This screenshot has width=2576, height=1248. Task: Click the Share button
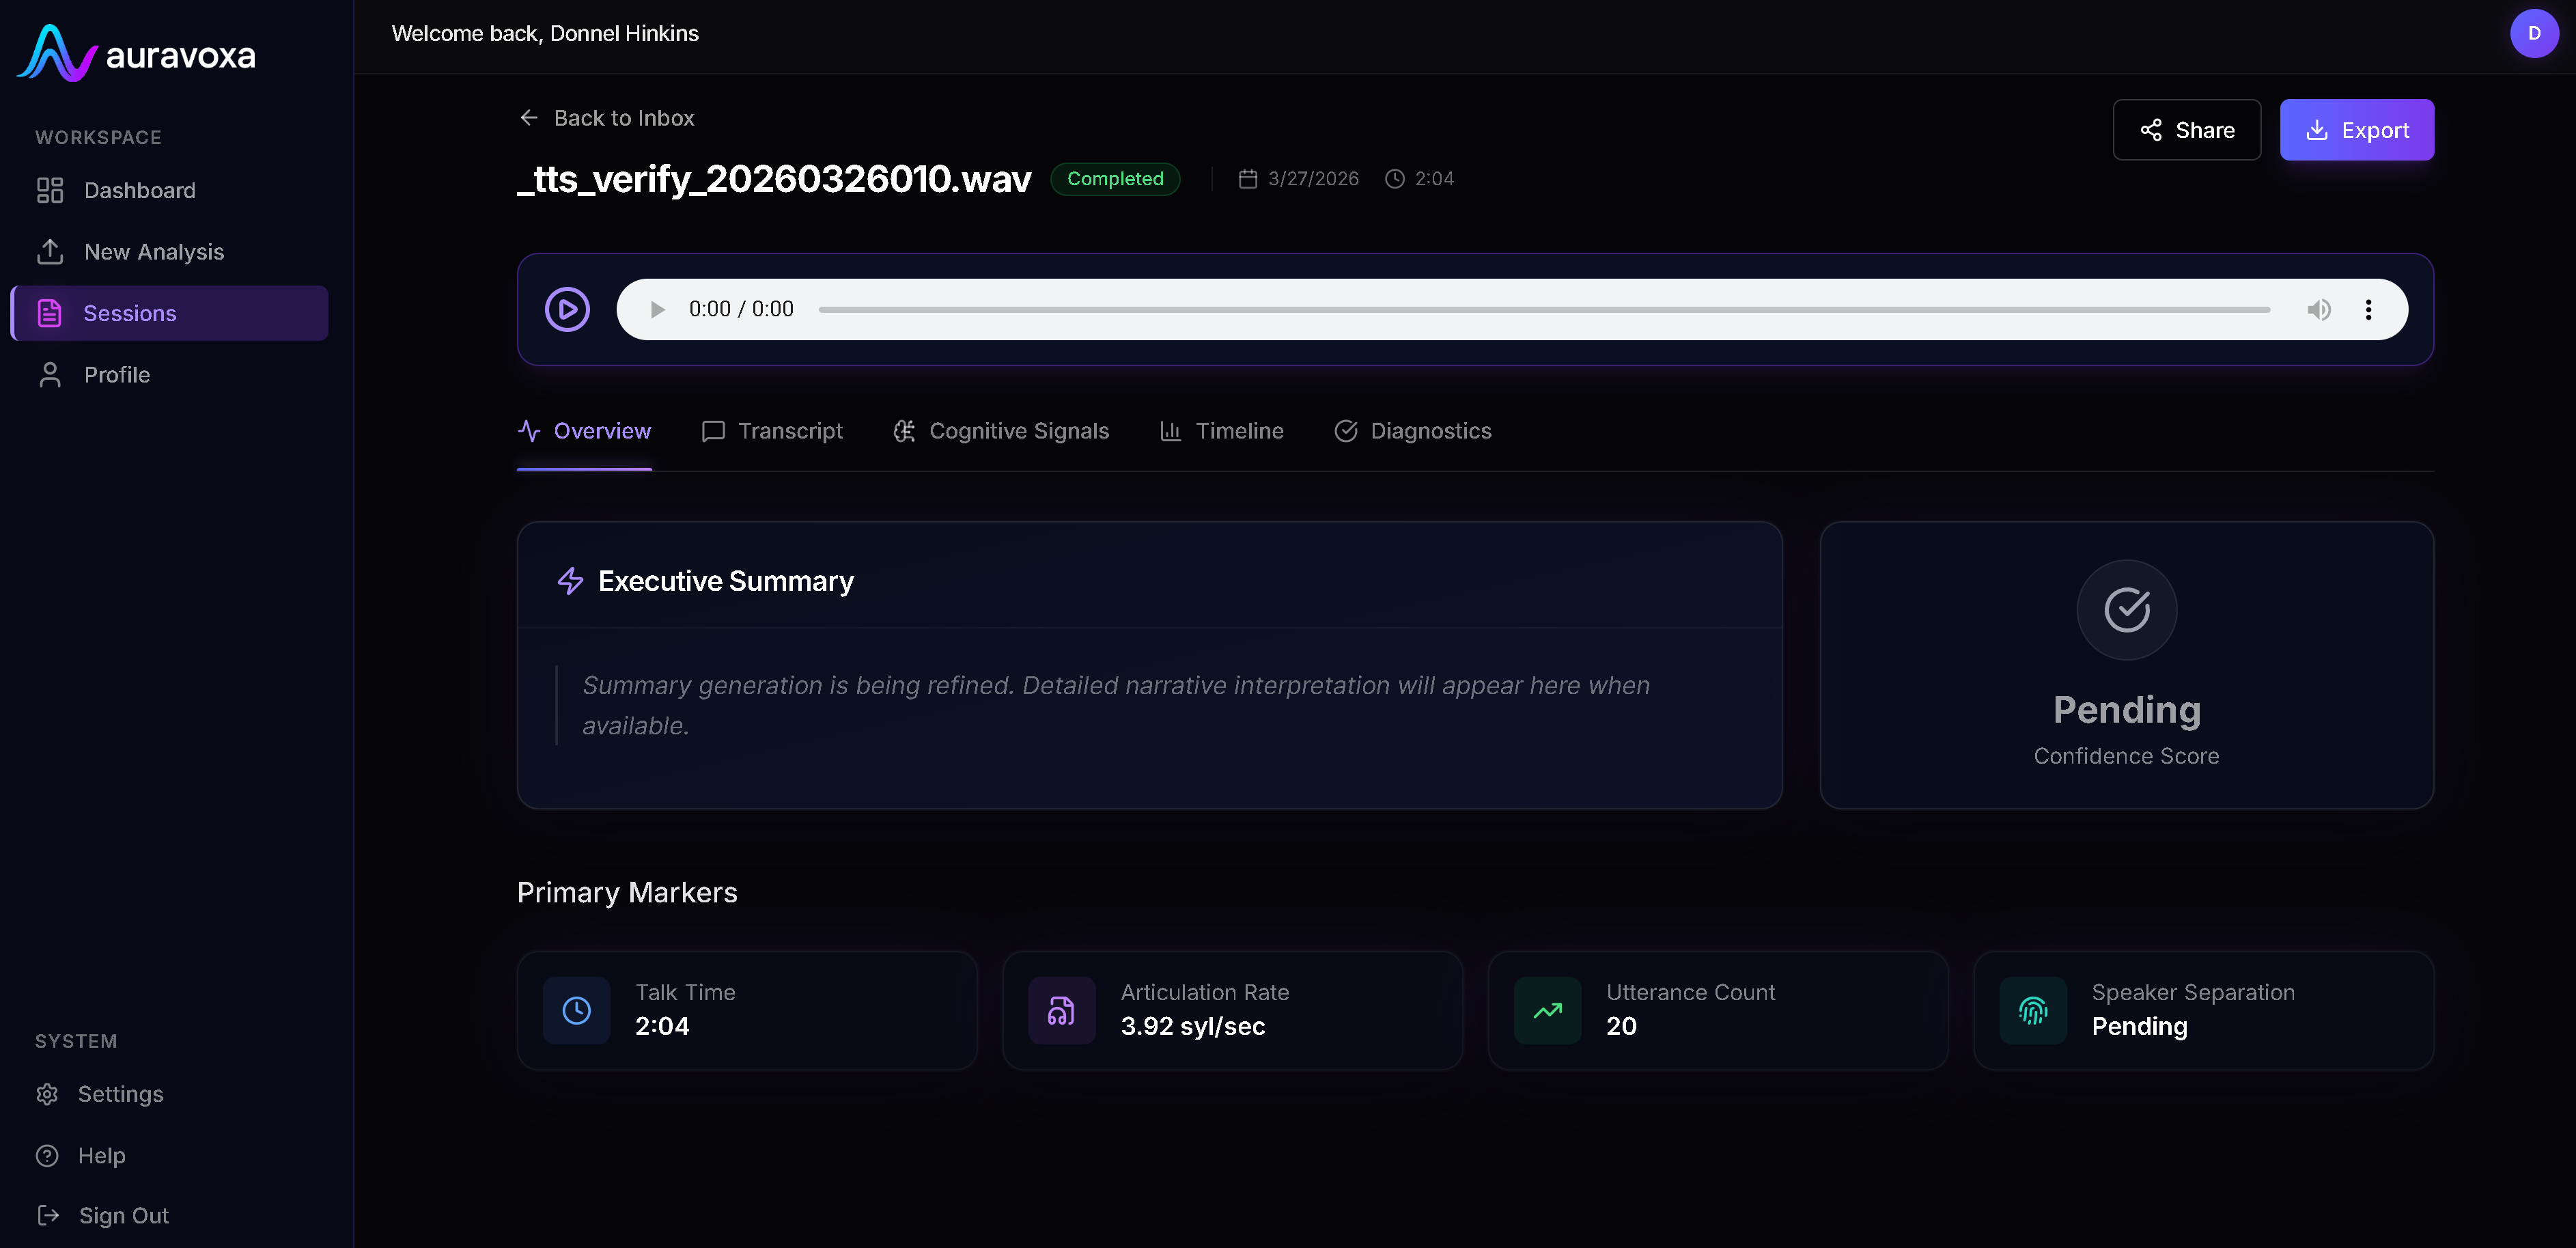point(2186,130)
